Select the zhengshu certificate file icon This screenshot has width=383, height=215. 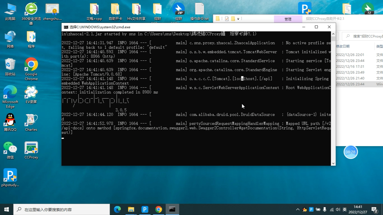[x=52, y=12]
